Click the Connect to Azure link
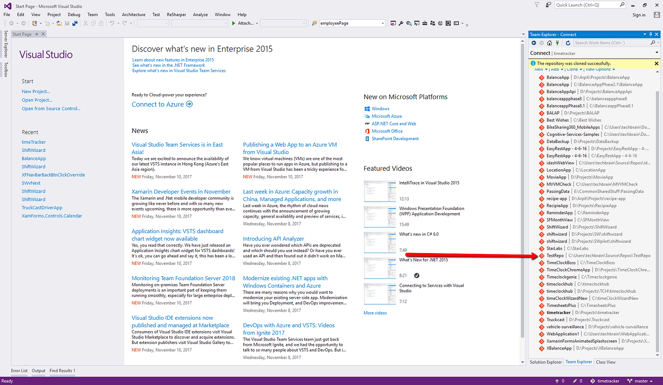The height and width of the screenshot is (385, 663). coord(158,104)
